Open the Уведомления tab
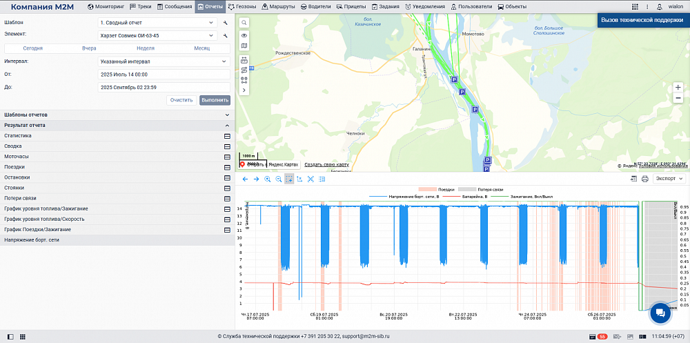The image size is (690, 343). pos(426,7)
